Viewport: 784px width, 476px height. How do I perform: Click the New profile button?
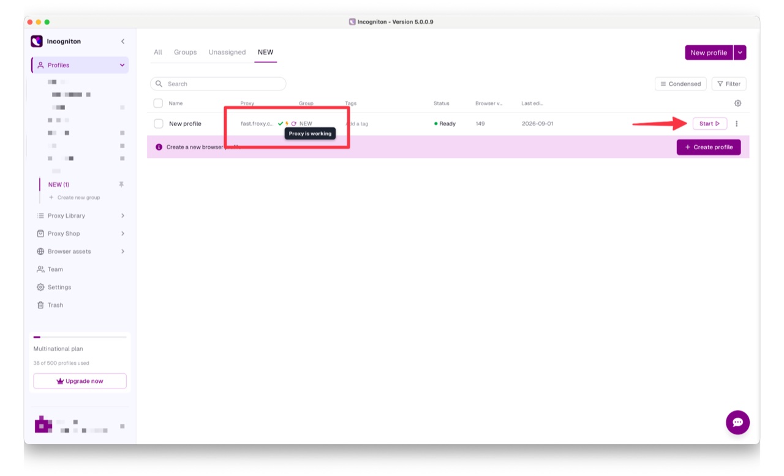709,53
